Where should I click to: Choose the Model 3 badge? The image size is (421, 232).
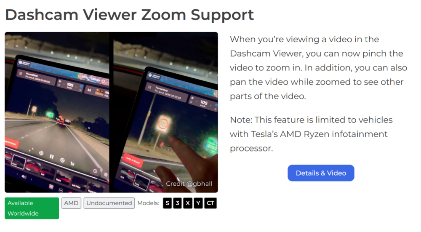[178, 203]
